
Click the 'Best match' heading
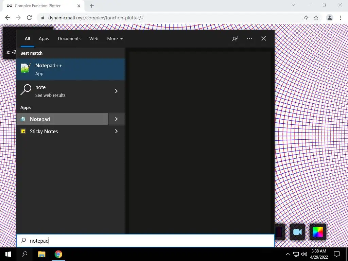pyautogui.click(x=31, y=53)
